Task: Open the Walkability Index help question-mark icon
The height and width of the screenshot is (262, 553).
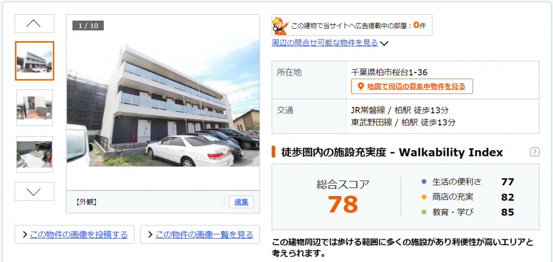Action: tap(535, 152)
